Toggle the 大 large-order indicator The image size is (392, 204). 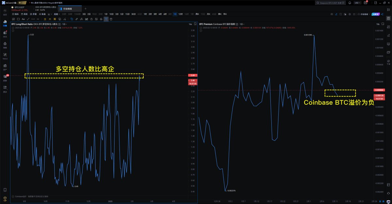50,19
